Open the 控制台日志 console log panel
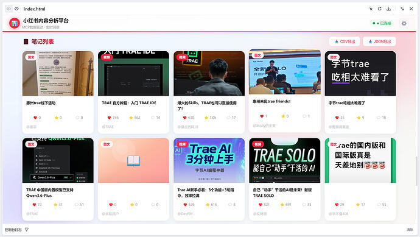Image resolution: width=420 pixels, height=237 pixels. coord(13,230)
